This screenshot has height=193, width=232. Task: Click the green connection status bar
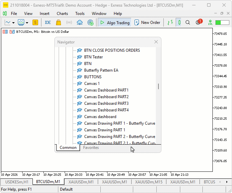tap(222, 23)
